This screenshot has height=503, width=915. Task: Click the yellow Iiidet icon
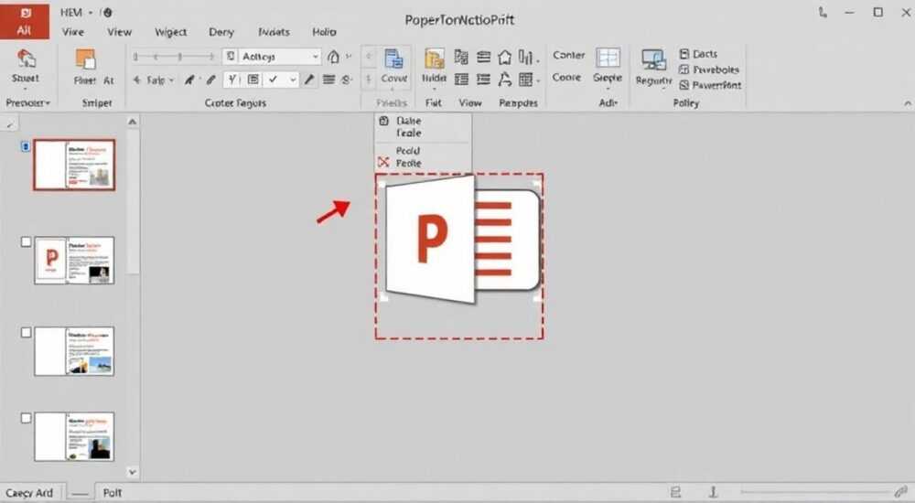tap(434, 59)
